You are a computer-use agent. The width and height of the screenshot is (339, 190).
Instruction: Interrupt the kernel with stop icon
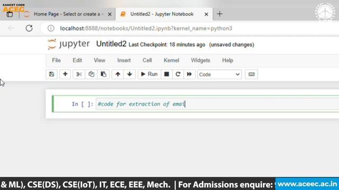click(x=166, y=74)
